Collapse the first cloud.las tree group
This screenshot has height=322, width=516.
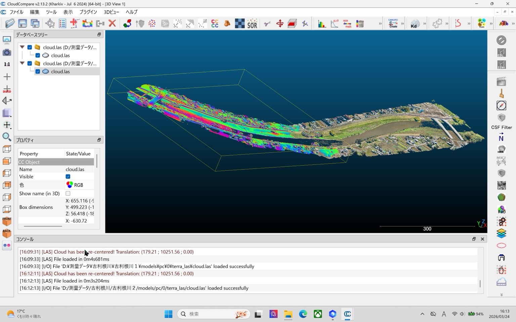pos(22,47)
